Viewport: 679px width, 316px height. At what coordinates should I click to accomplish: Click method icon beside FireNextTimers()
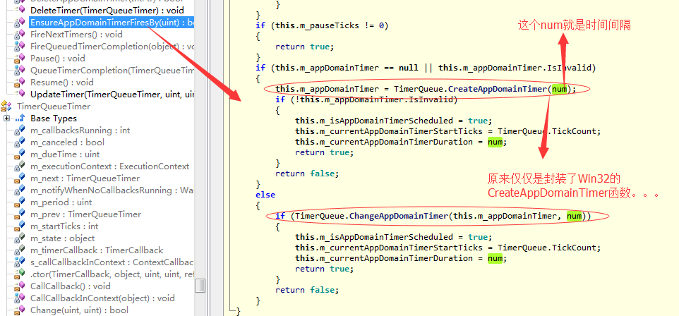pyautogui.click(x=20, y=34)
